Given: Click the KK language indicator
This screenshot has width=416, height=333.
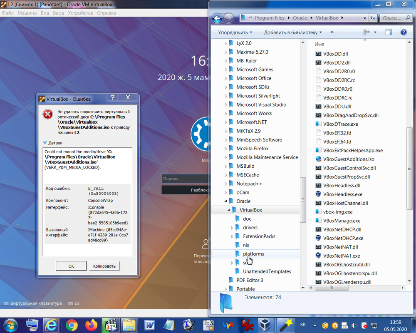Looking at the screenshot, I should click(x=303, y=325).
